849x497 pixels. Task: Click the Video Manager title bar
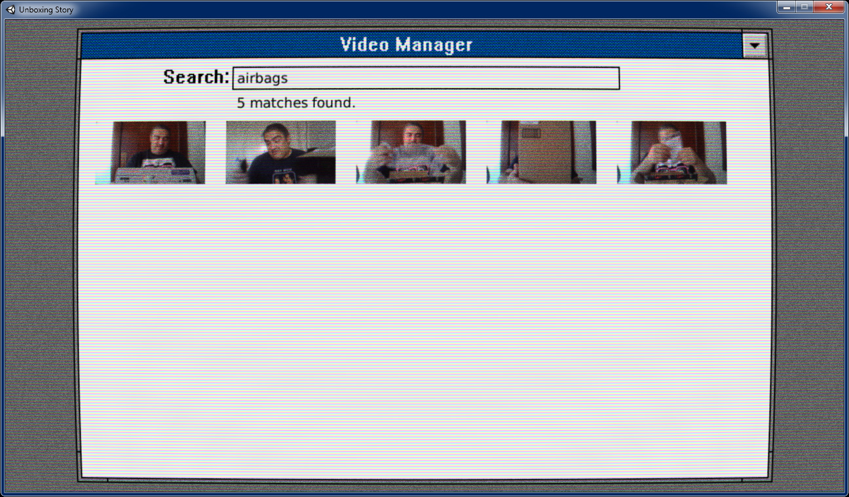[406, 45]
